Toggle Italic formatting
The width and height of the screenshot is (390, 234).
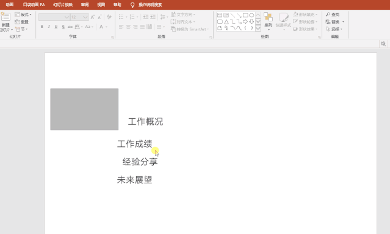[x=49, y=27]
